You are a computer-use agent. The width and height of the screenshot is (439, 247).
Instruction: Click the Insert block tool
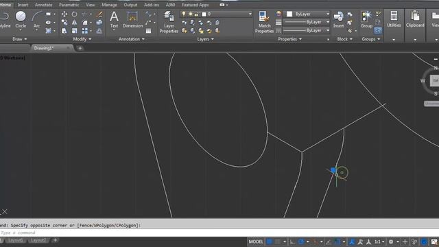tap(338, 20)
